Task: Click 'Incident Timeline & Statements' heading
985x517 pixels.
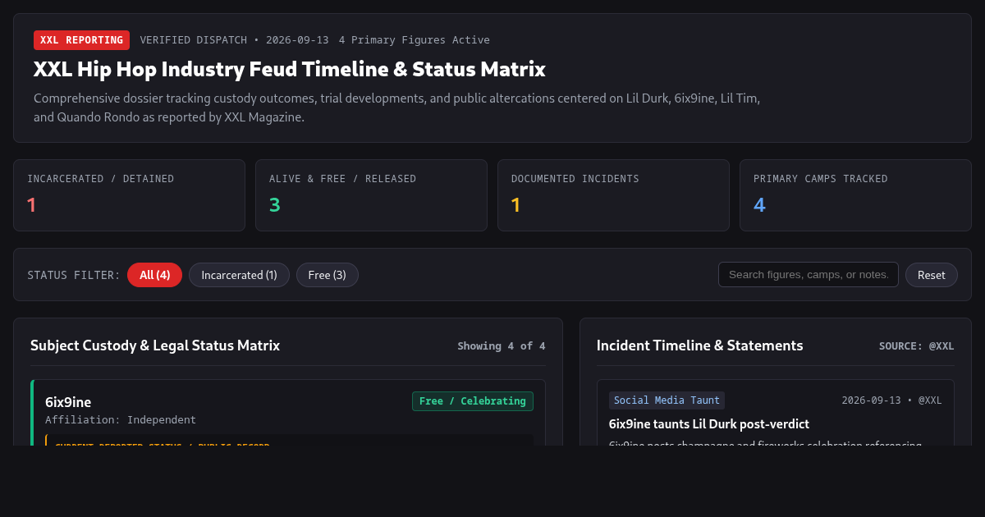Action: [700, 345]
